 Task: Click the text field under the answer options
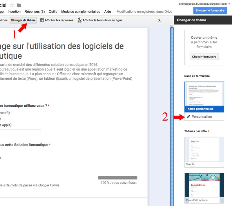coord(20,132)
